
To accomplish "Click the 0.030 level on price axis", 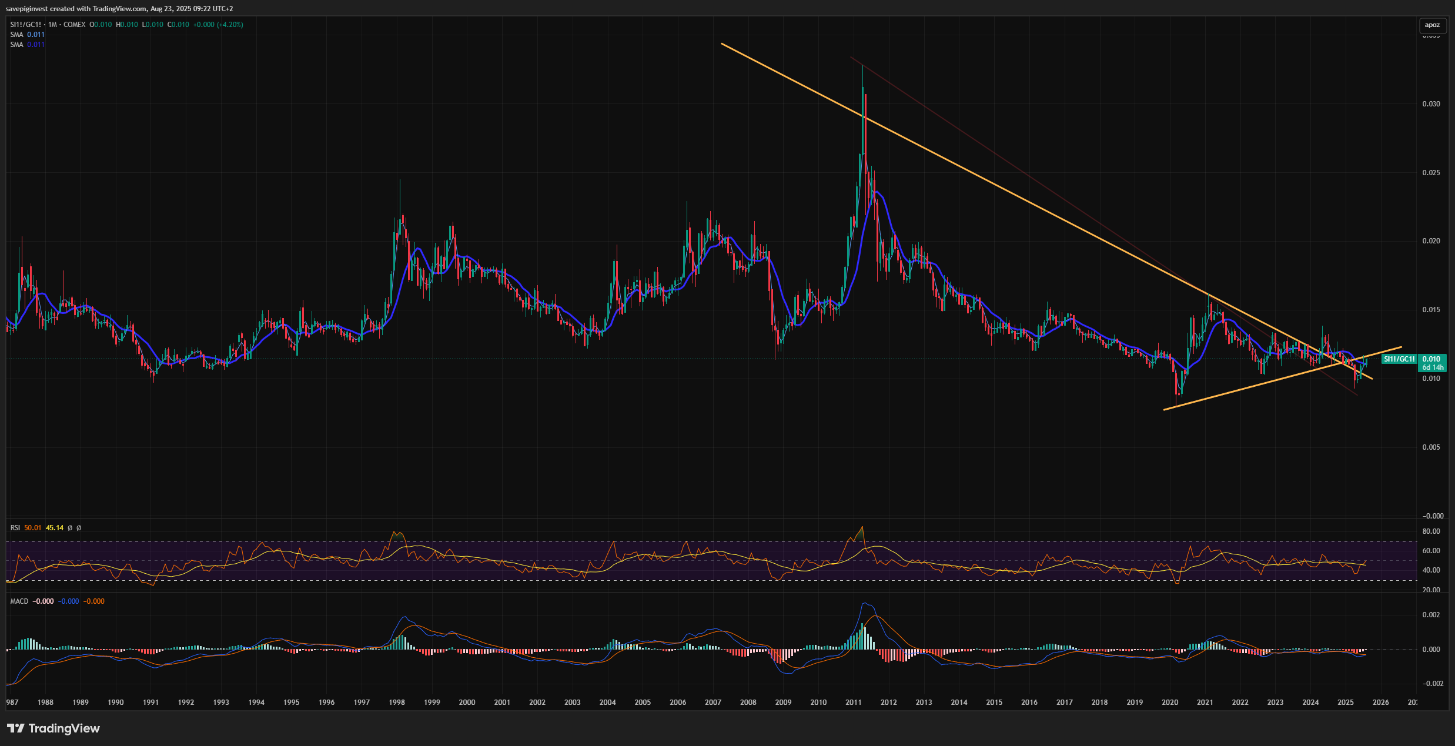I will (1431, 104).
